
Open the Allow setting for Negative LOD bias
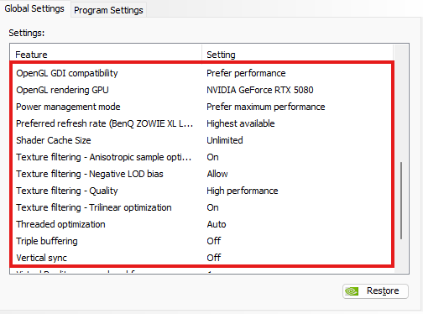click(217, 174)
